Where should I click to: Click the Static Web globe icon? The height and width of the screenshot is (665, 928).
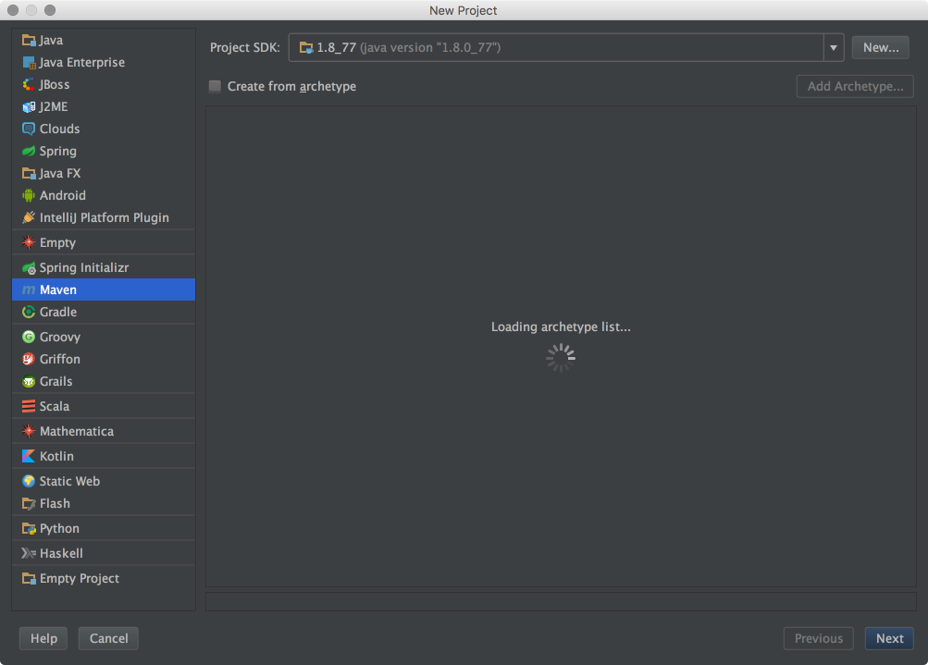29,481
